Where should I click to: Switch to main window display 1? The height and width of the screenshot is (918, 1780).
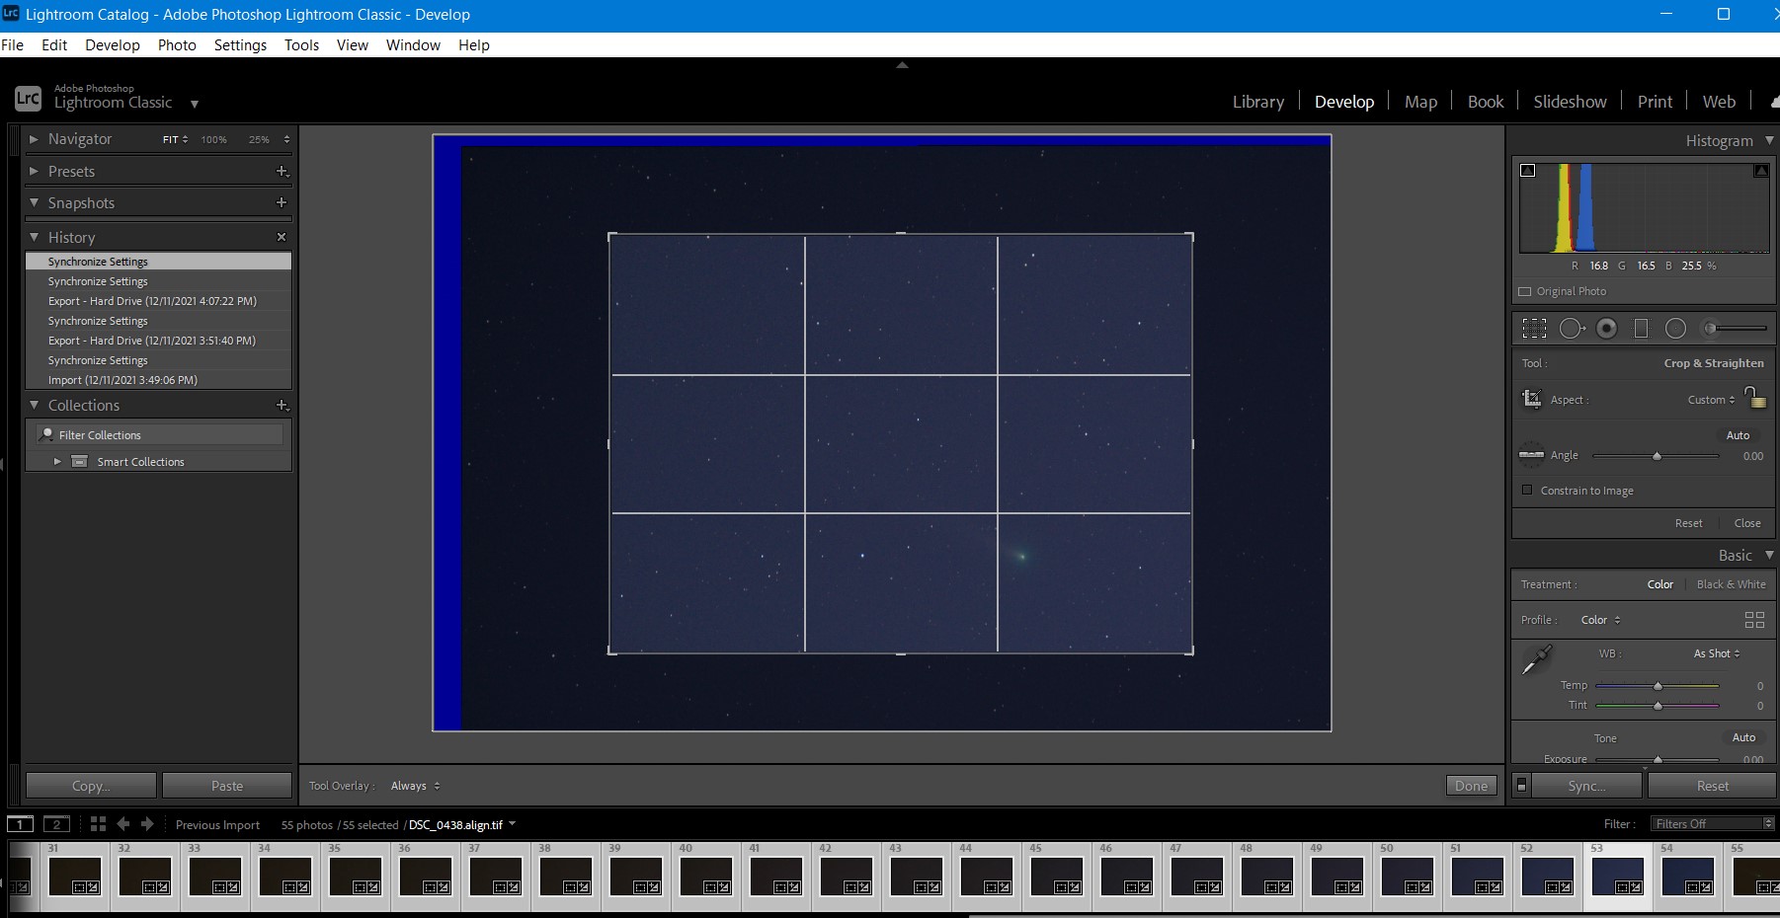pos(20,824)
